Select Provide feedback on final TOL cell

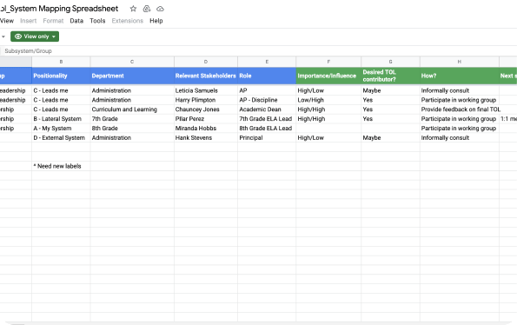[460, 109]
